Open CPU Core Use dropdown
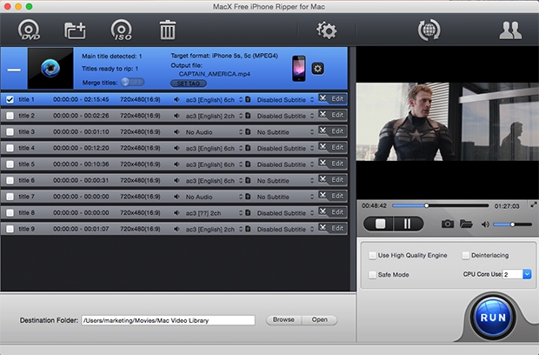 [516, 274]
